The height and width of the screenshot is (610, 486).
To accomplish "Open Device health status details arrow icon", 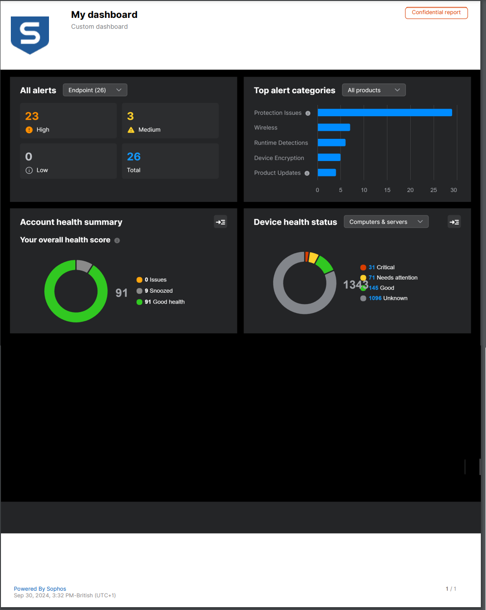I will (454, 222).
